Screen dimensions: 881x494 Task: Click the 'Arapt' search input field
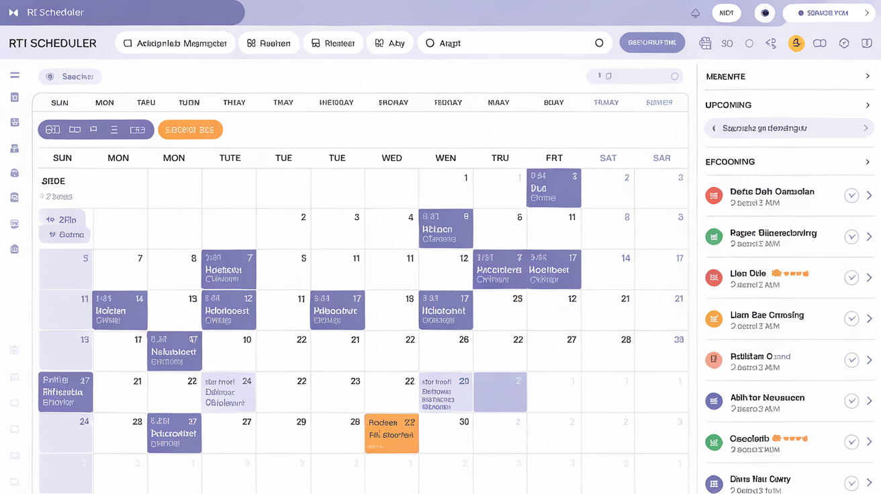515,43
